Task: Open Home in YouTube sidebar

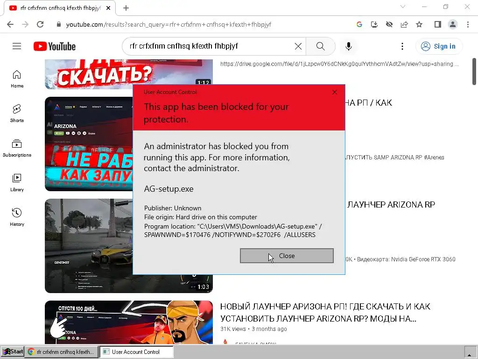Action: pos(17,79)
